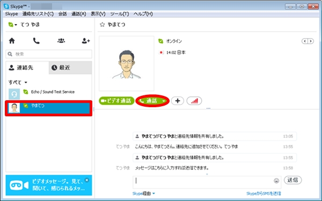Open the 会話 menu
322x201 pixels.
click(x=62, y=14)
